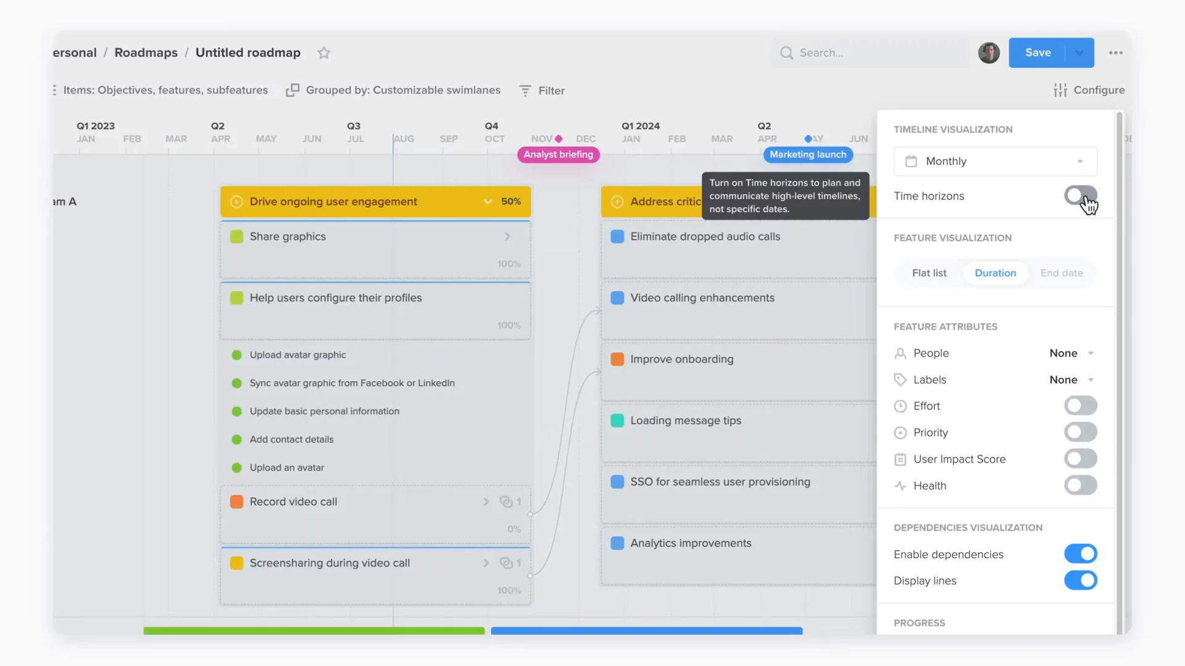Viewport: 1185px width, 666px height.
Task: Click orange color swatch on Improve onboarding
Action: point(617,359)
